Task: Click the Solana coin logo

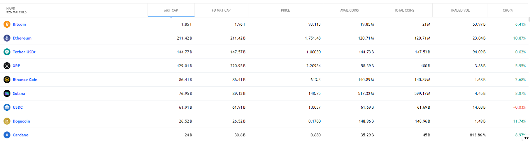Action: (7, 93)
